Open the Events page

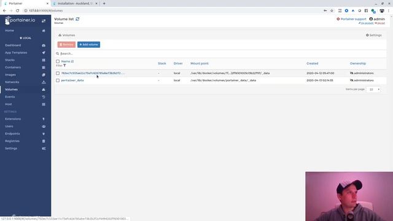pyautogui.click(x=10, y=97)
